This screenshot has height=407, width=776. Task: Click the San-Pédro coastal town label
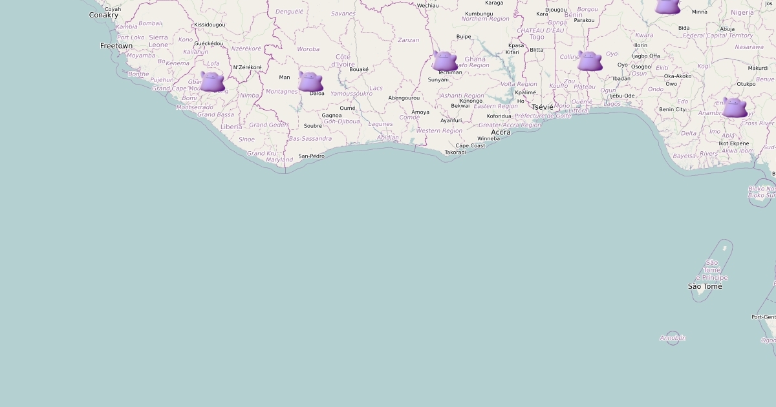point(311,156)
